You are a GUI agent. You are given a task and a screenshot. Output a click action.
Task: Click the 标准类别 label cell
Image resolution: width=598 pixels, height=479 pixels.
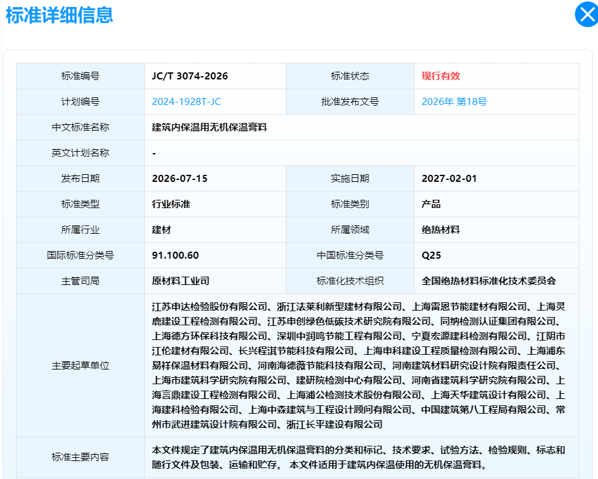pos(350,204)
